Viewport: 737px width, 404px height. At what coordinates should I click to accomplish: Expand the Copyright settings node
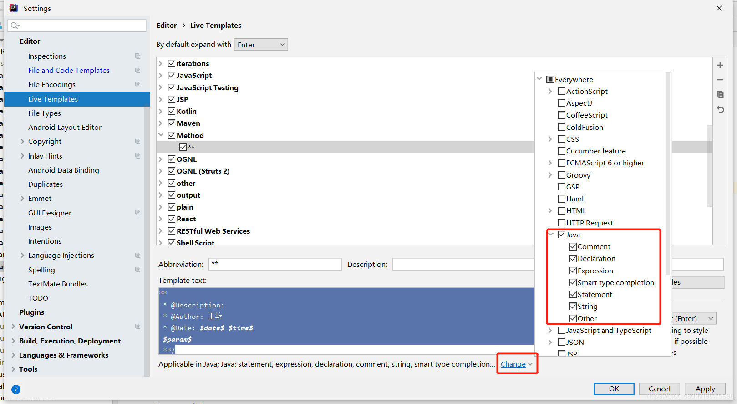coord(22,141)
